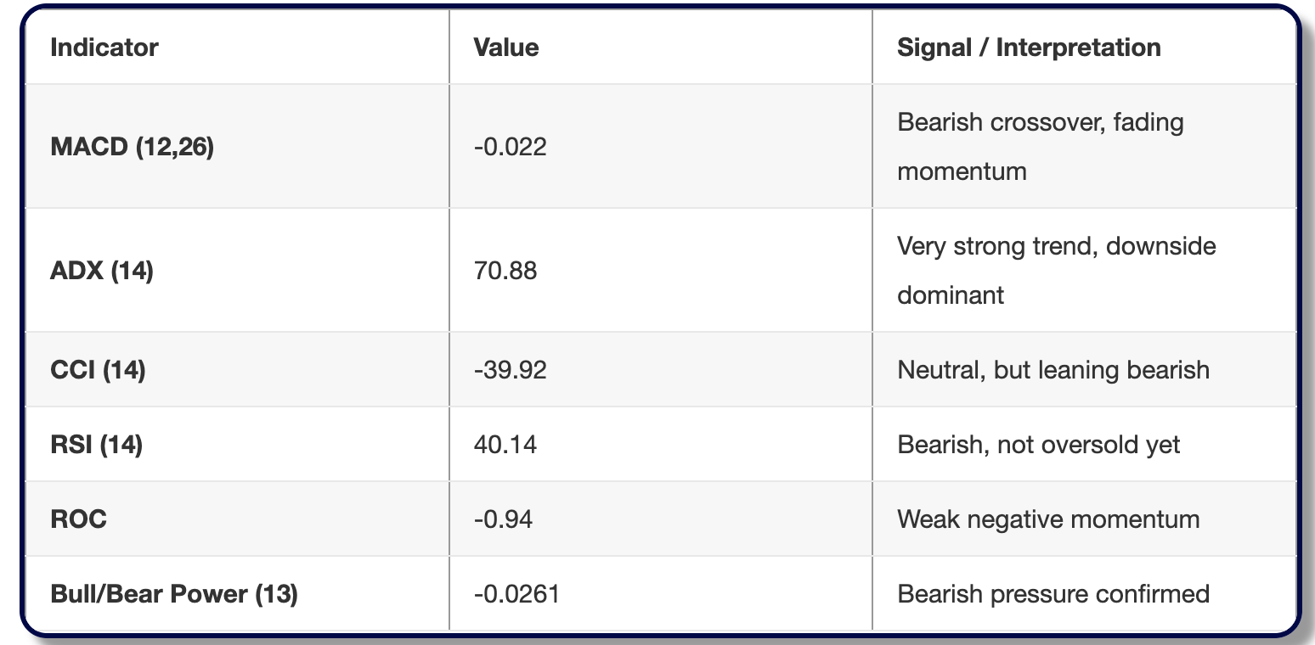Select the CCI (14) indicator cell
The width and height of the screenshot is (1315, 645).
[99, 370]
